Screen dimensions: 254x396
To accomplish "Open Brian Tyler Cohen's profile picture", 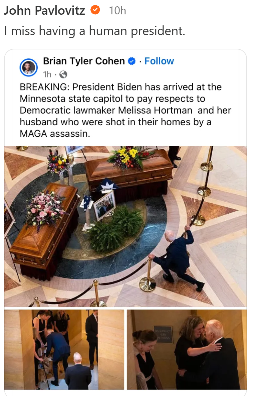I will [x=28, y=67].
